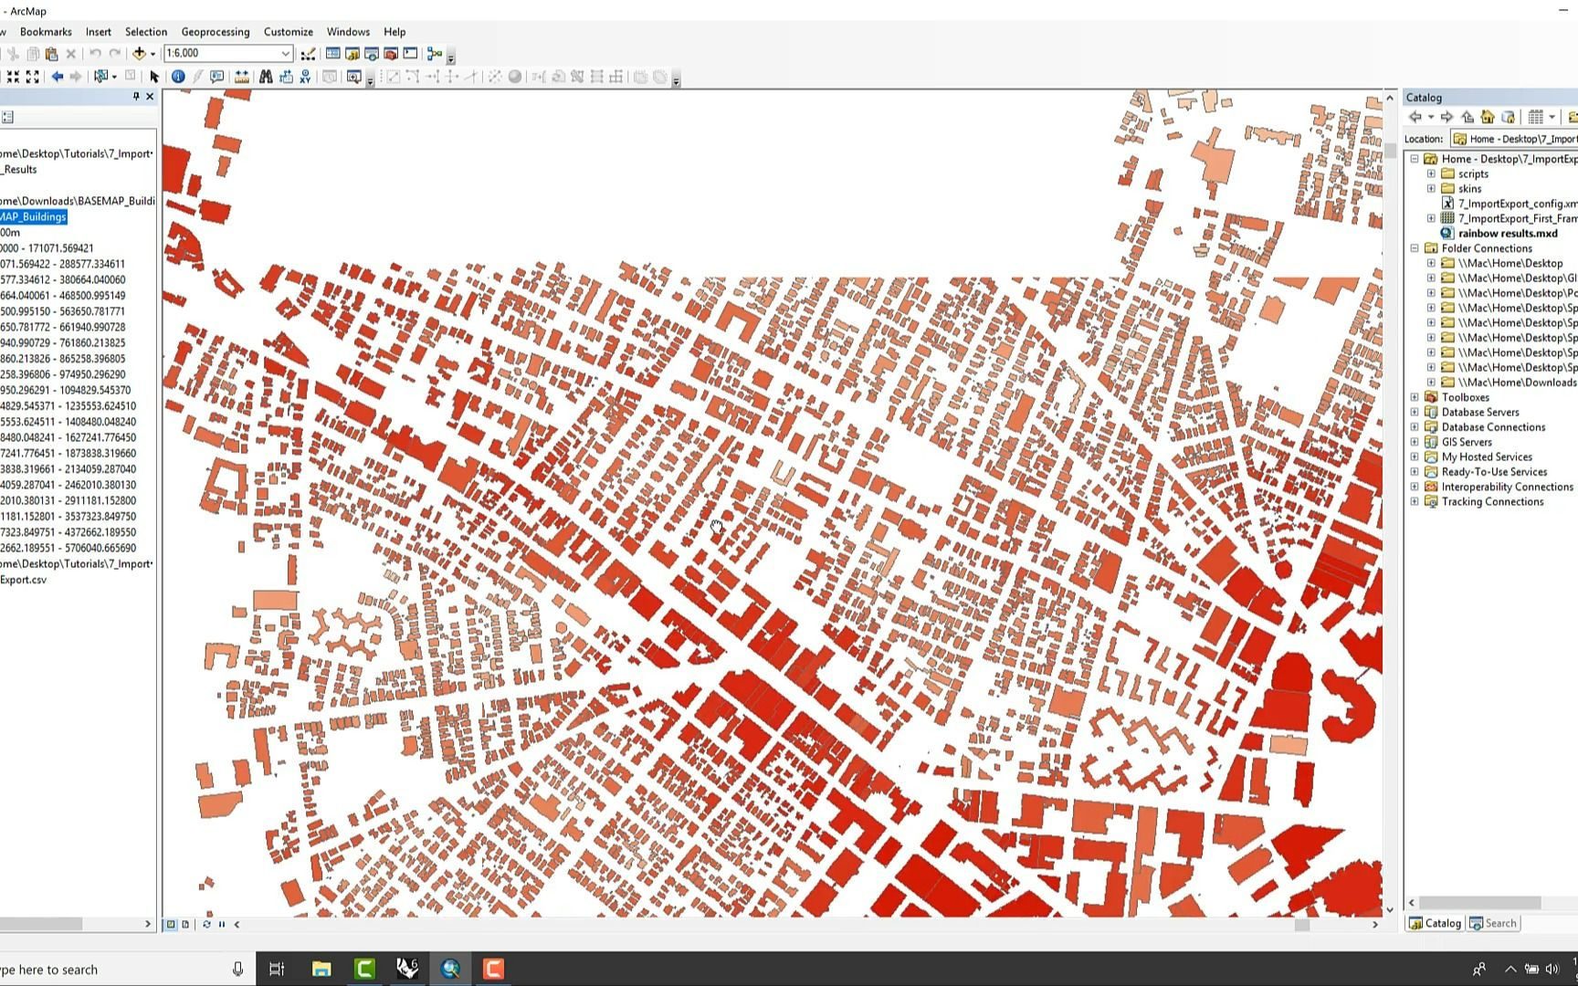The height and width of the screenshot is (986, 1578).
Task: Expand the scripts folder in the Catalog
Action: click(x=1431, y=173)
